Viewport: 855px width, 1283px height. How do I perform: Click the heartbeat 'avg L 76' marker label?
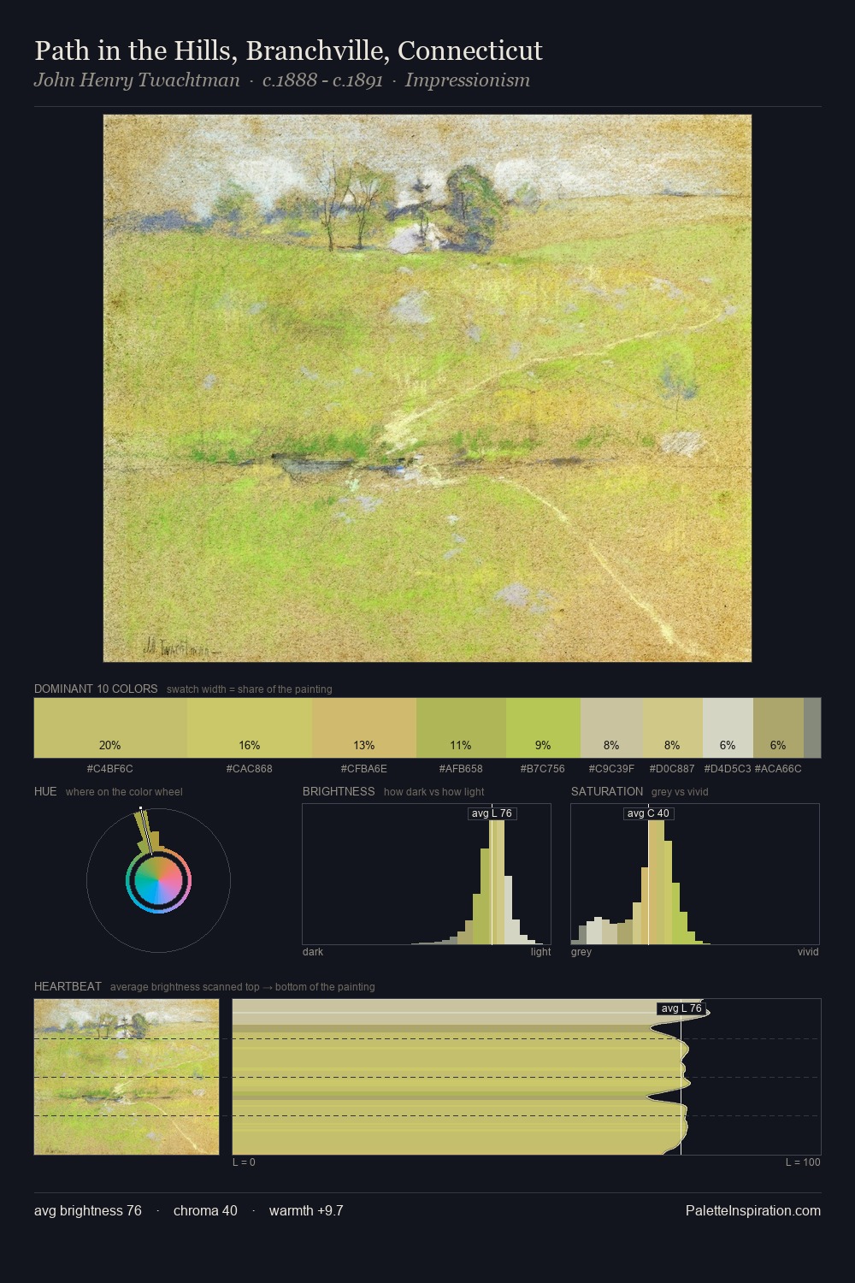(681, 1008)
